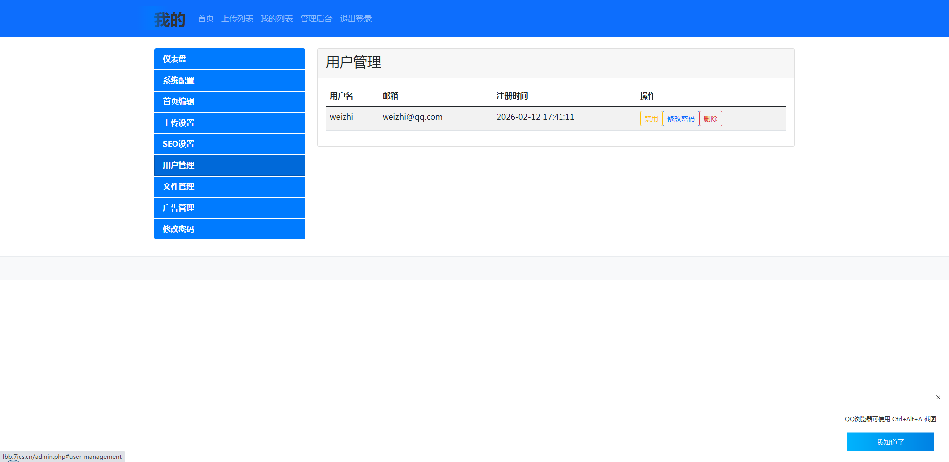Switch to 上传设置 in sidebar
The height and width of the screenshot is (462, 949).
pyautogui.click(x=229, y=123)
